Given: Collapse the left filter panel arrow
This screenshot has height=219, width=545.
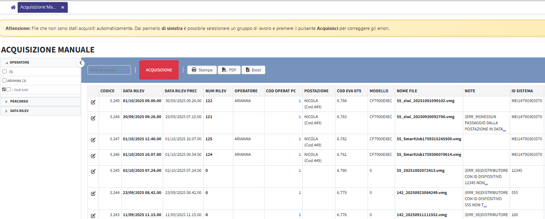Looking at the screenshot, I should click(x=81, y=63).
